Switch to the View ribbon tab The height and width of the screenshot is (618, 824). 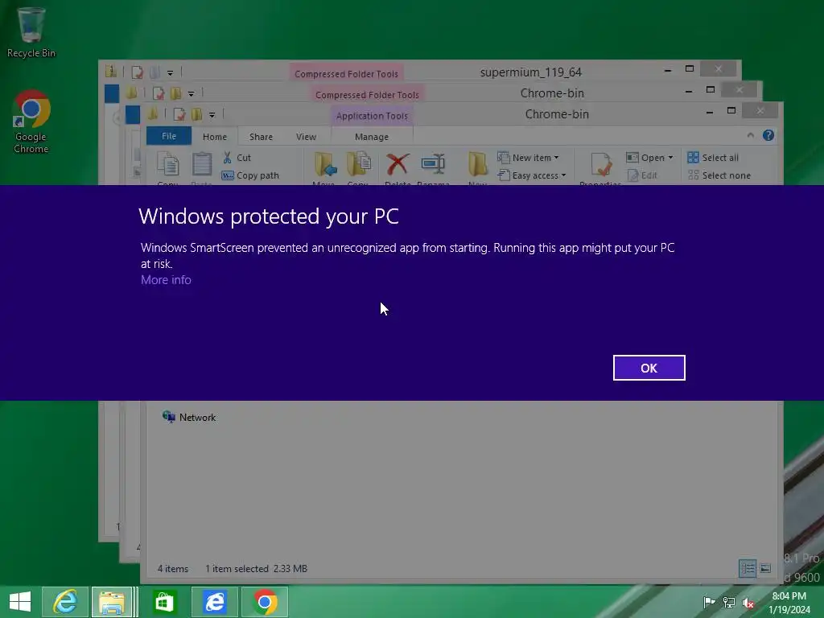click(306, 137)
